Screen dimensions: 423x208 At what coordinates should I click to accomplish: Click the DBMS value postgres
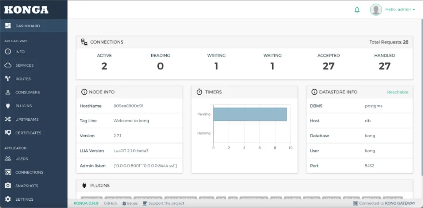374,106
